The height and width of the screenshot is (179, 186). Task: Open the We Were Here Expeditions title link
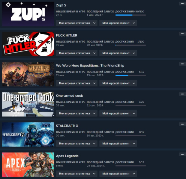90,66
